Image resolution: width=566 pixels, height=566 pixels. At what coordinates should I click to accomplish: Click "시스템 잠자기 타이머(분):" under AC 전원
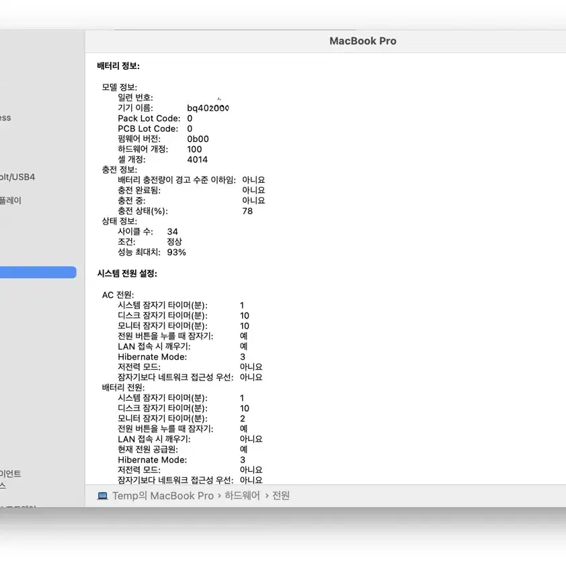click(163, 305)
